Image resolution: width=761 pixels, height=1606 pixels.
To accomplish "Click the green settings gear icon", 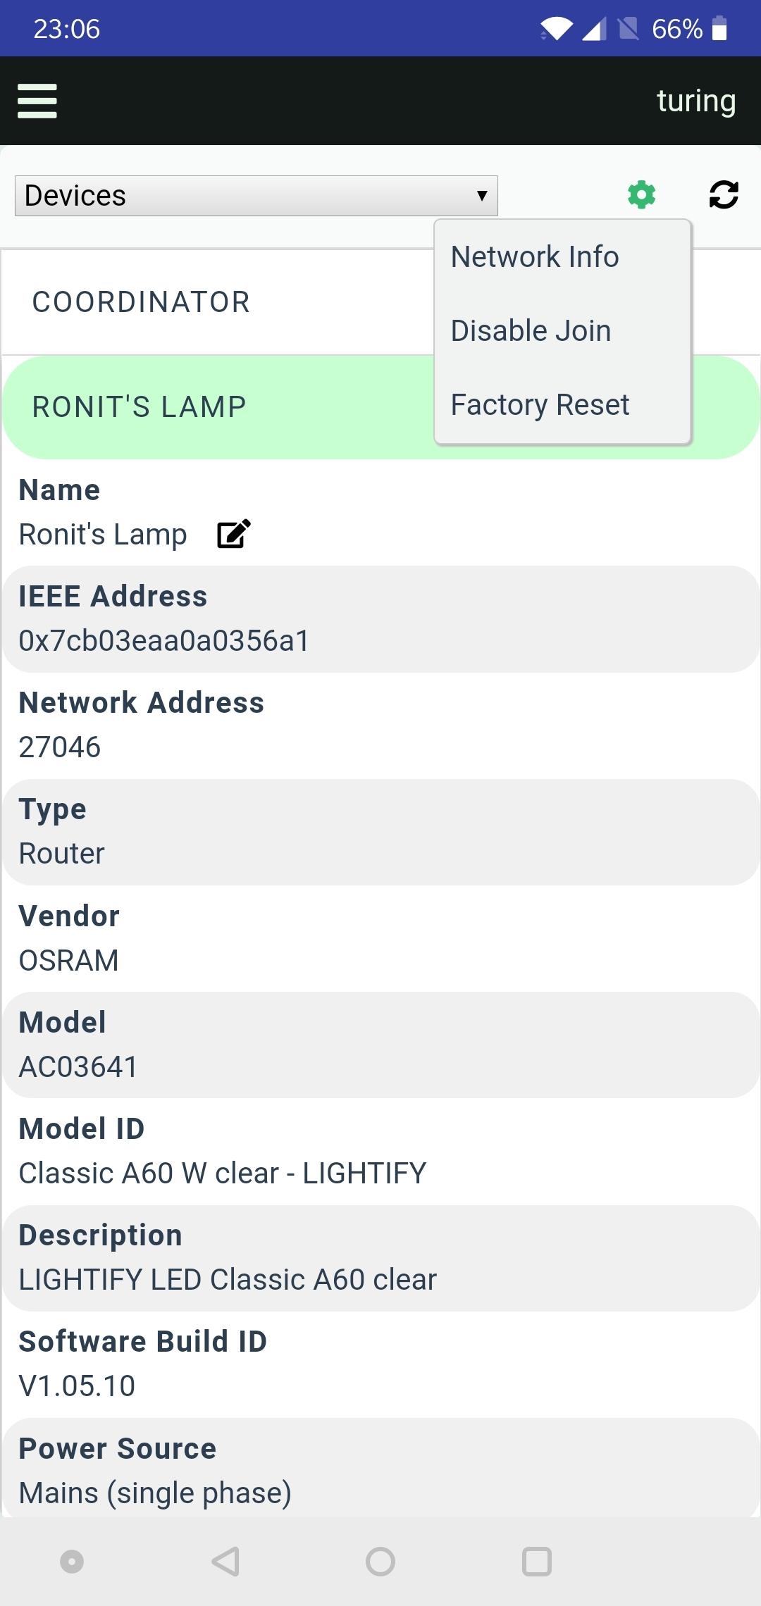I will coord(641,195).
